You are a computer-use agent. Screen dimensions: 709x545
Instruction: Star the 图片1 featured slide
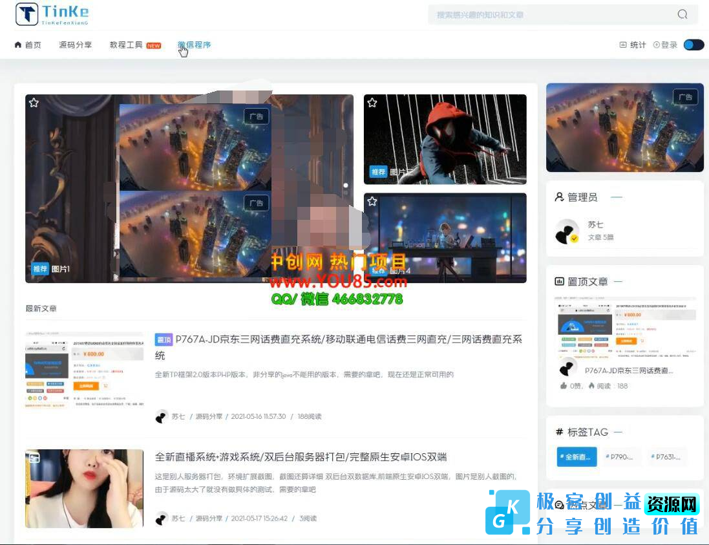34,102
